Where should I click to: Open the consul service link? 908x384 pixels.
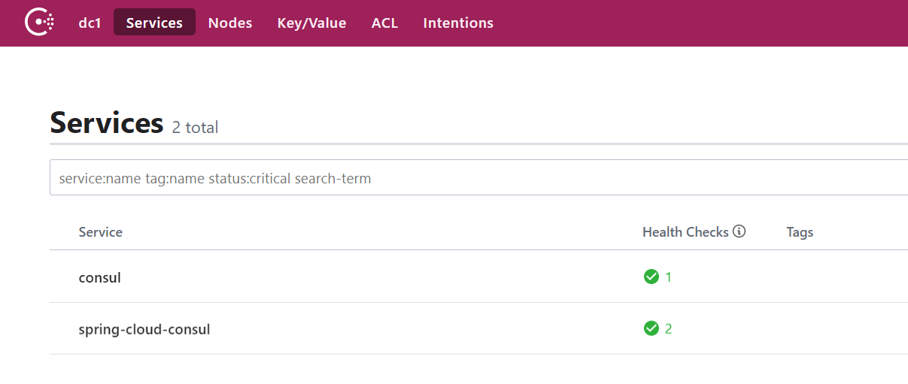coord(100,277)
